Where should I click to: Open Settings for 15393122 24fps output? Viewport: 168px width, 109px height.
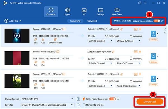click(x=154, y=85)
